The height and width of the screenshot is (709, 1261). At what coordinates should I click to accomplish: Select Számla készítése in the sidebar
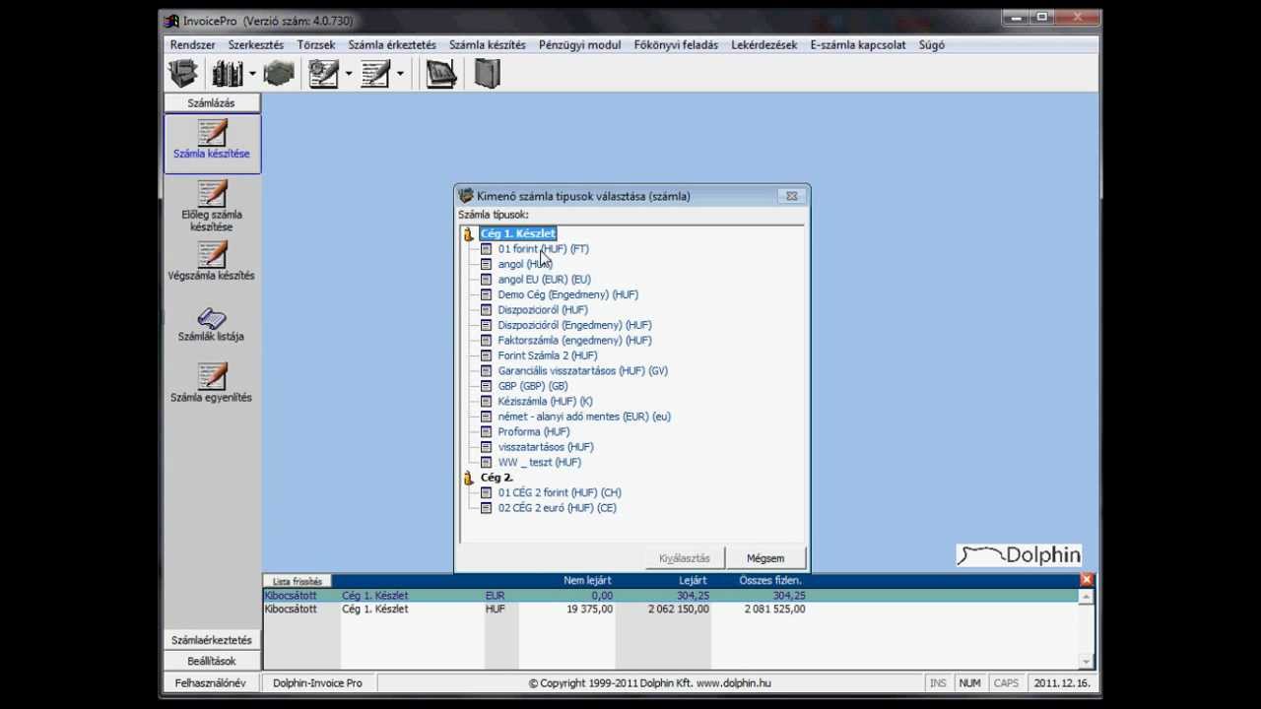(212, 143)
